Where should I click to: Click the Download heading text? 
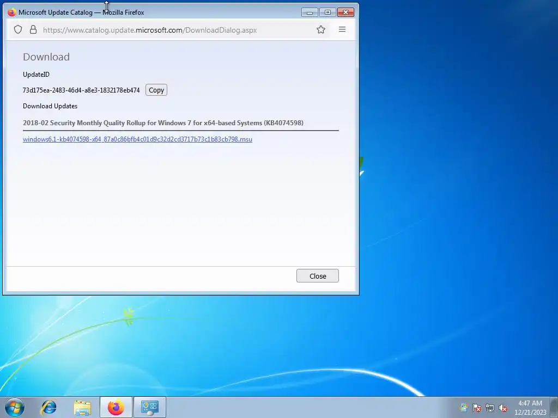[46, 57]
